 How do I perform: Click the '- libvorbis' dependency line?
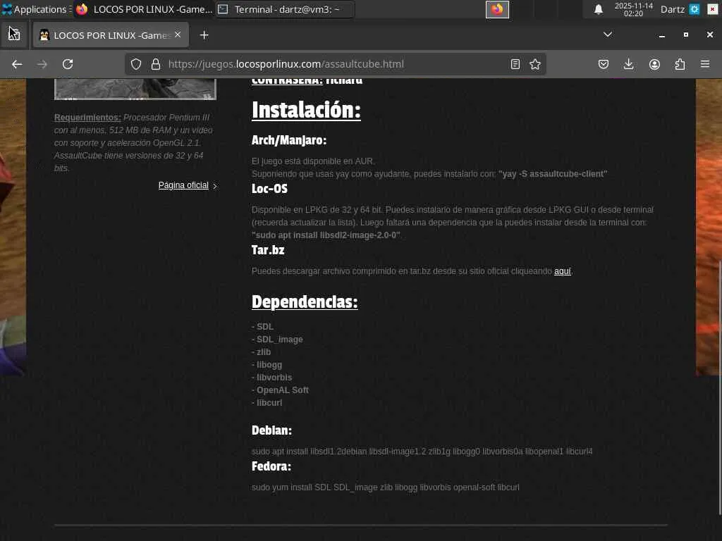[271, 378]
